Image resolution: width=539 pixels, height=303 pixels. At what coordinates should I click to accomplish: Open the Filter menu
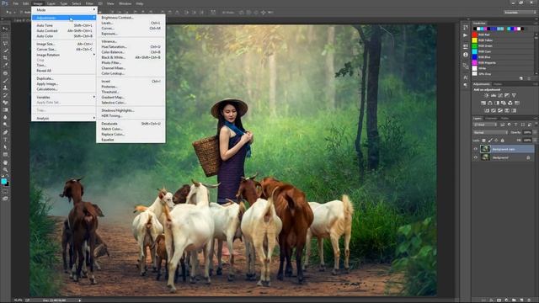[89, 3]
